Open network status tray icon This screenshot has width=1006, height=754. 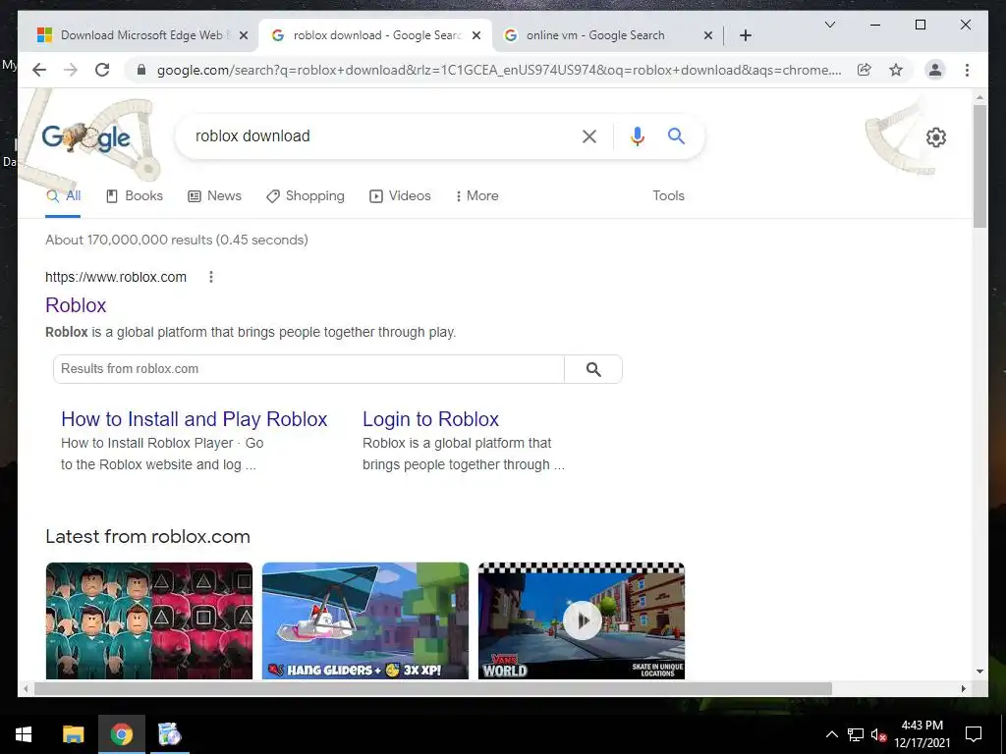(x=856, y=734)
